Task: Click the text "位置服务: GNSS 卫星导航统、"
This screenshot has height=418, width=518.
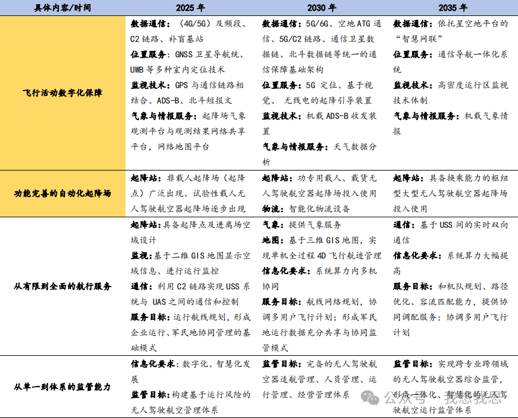Action: [187, 54]
